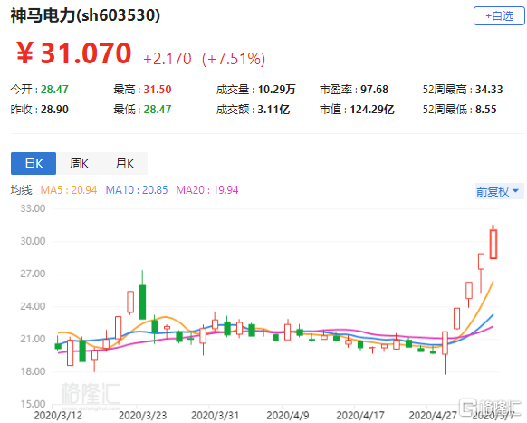Image resolution: width=527 pixels, height=423 pixels.
Task: Click the current price ¥31.070
Action: (74, 53)
